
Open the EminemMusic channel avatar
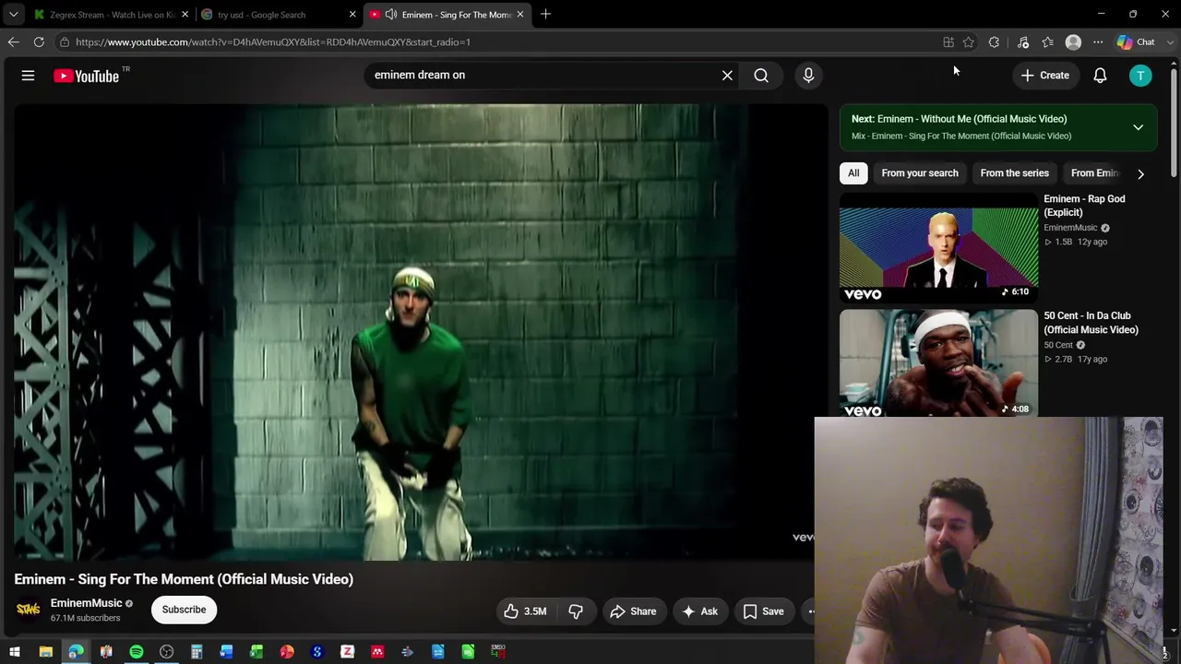[29, 610]
